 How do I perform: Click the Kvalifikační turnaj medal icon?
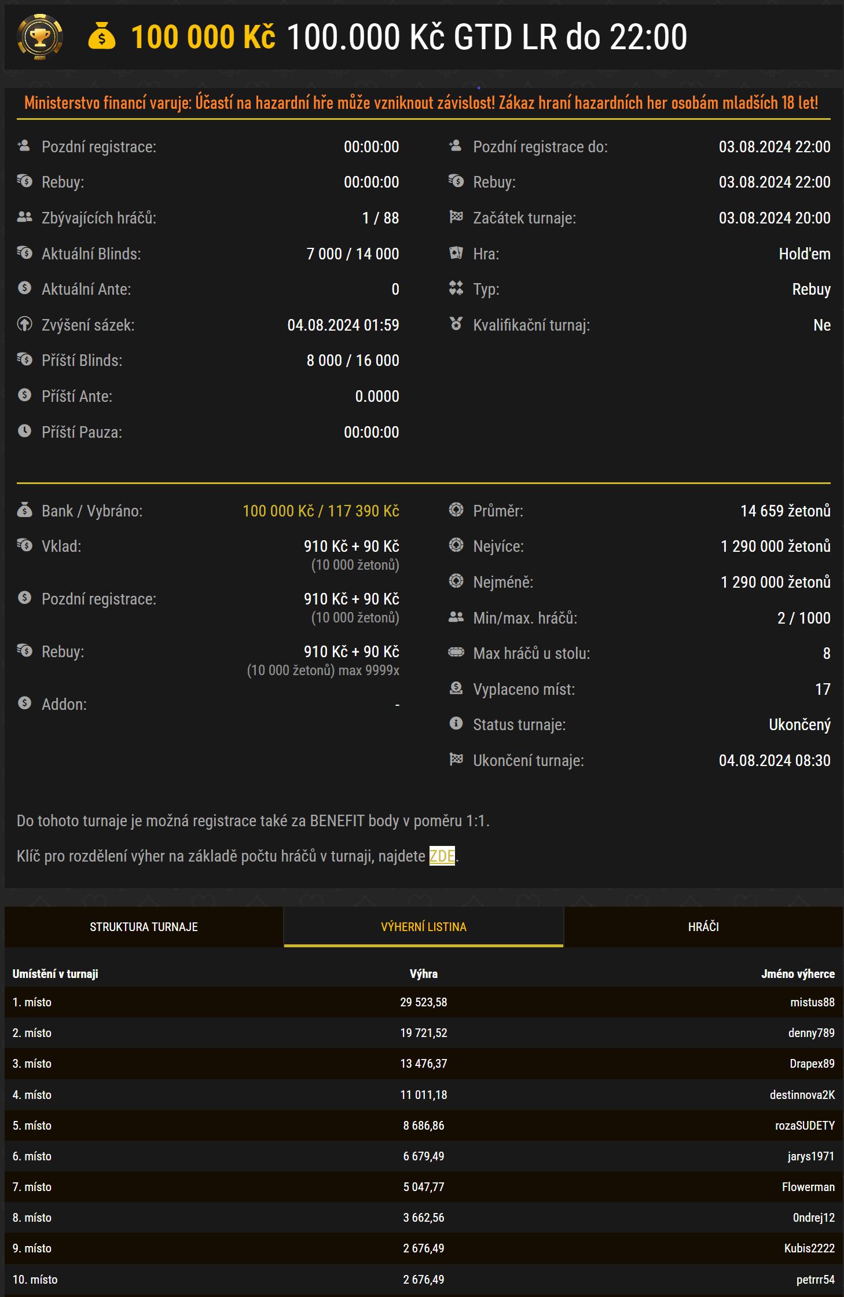456,324
